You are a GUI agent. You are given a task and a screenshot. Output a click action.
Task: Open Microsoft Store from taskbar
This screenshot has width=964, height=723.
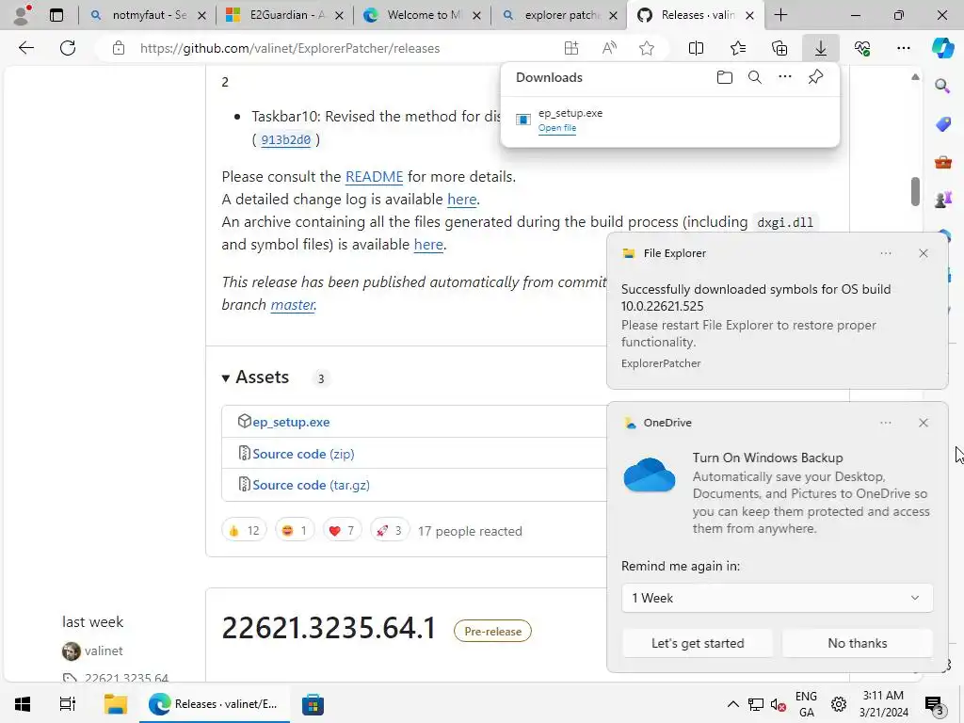[x=313, y=704]
